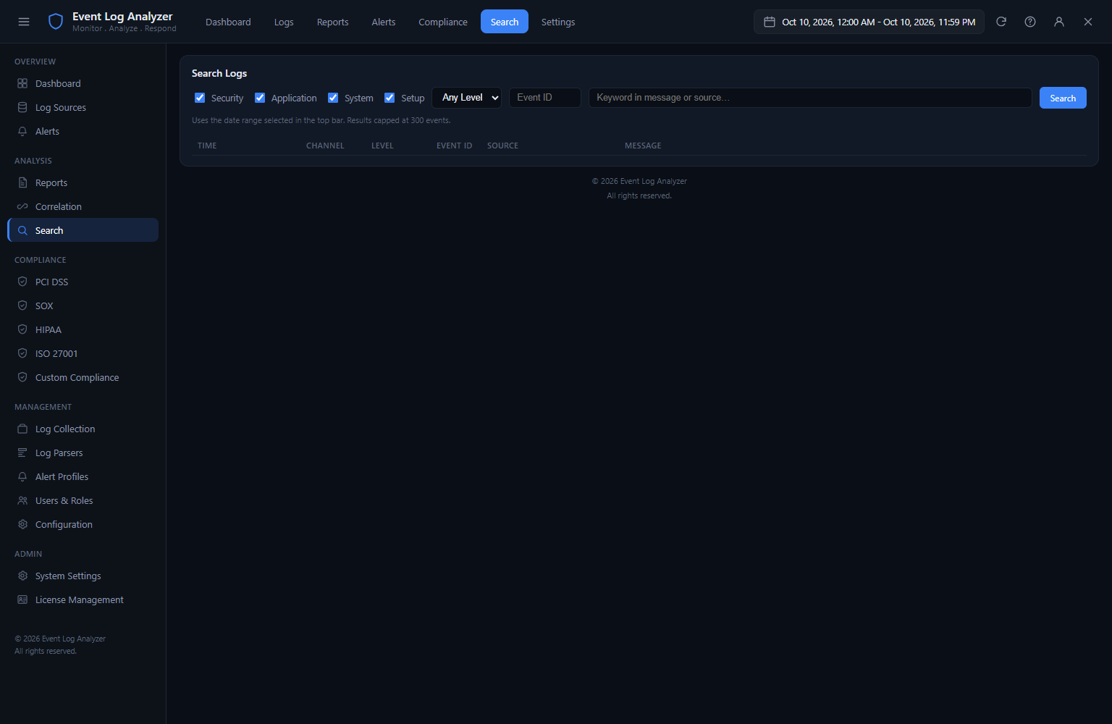Click the Event Log Analyzer shield logo
1112x724 pixels.
coord(56,22)
